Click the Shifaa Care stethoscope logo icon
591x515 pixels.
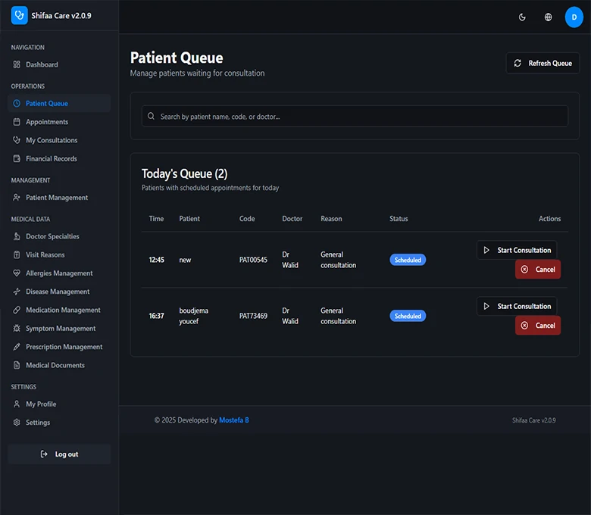19,15
